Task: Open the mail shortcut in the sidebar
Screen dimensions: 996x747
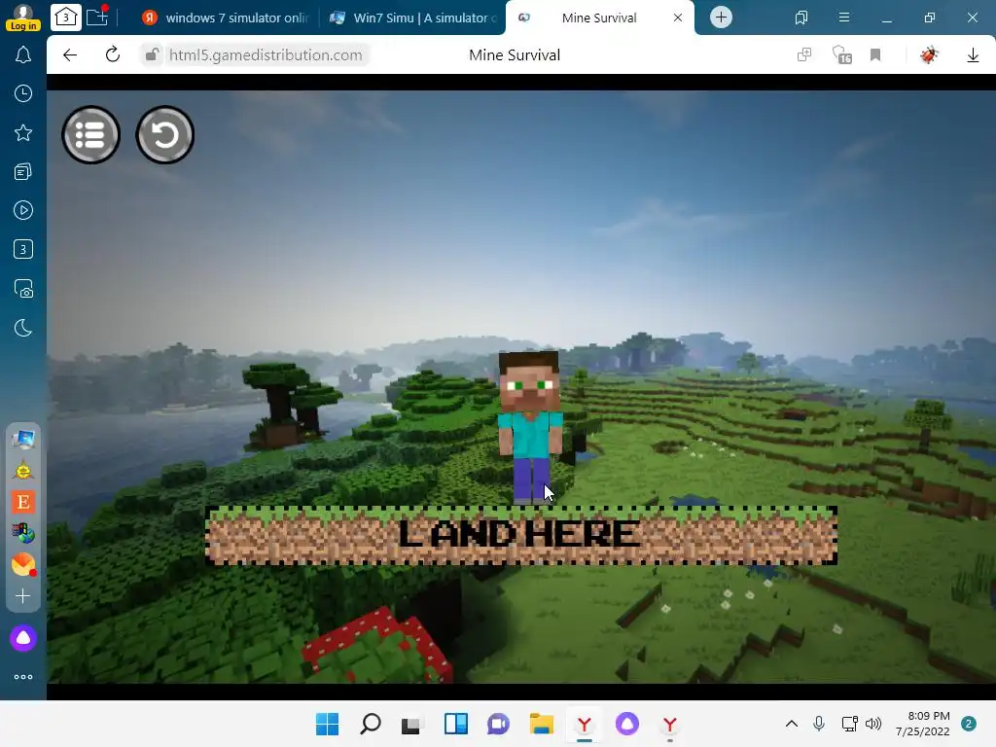Action: point(23,565)
